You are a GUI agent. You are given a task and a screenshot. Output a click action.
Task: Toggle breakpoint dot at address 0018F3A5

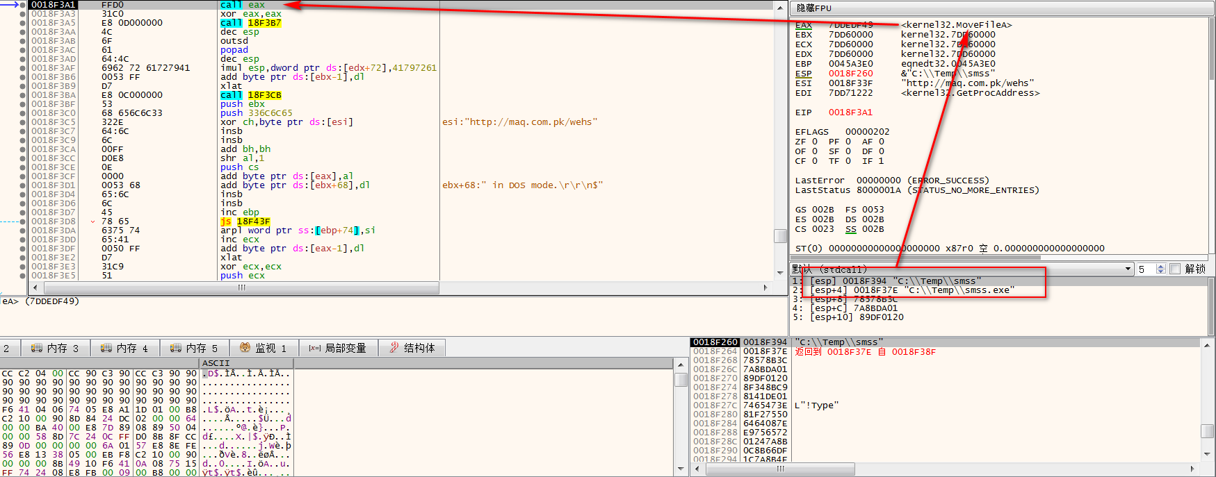23,23
